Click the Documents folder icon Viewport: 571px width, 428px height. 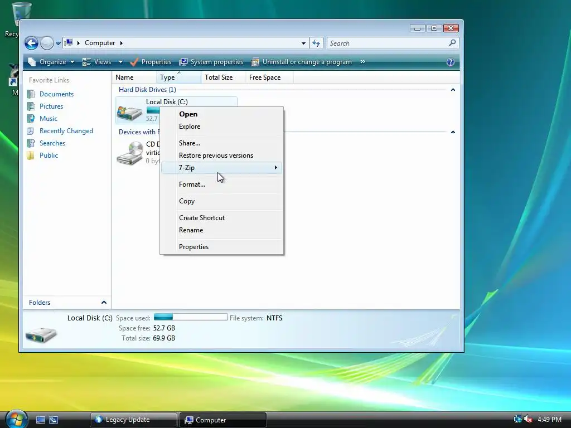coord(31,94)
